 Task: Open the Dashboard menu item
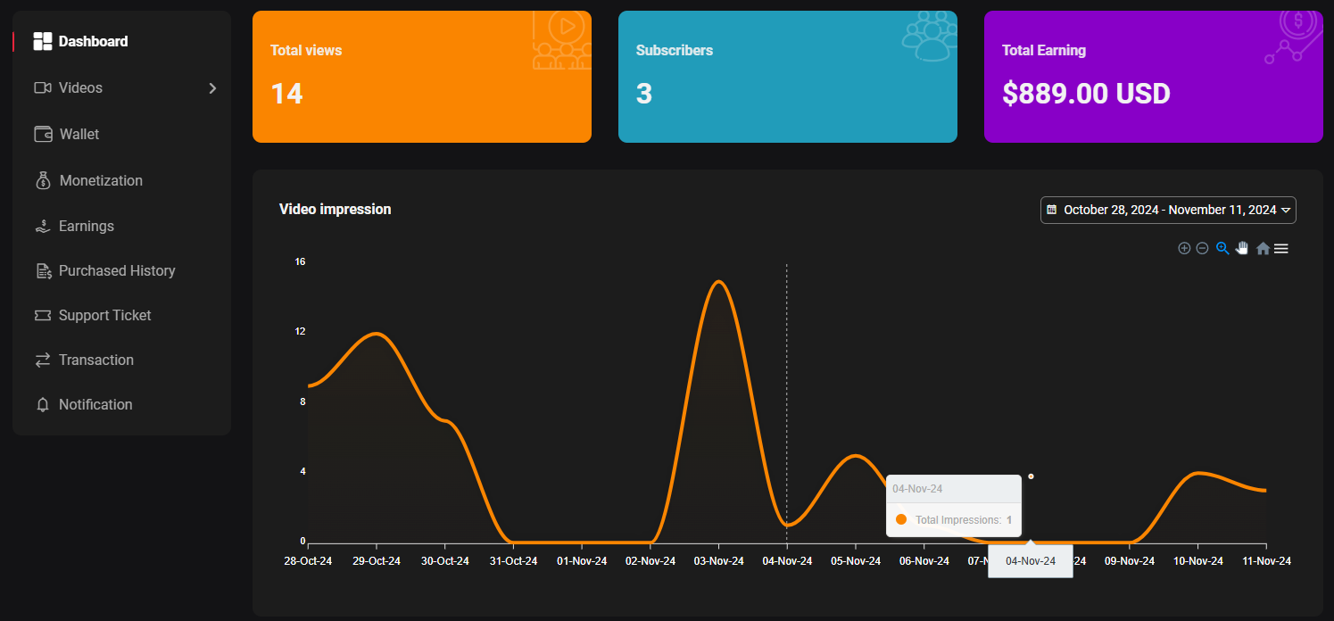tap(93, 41)
